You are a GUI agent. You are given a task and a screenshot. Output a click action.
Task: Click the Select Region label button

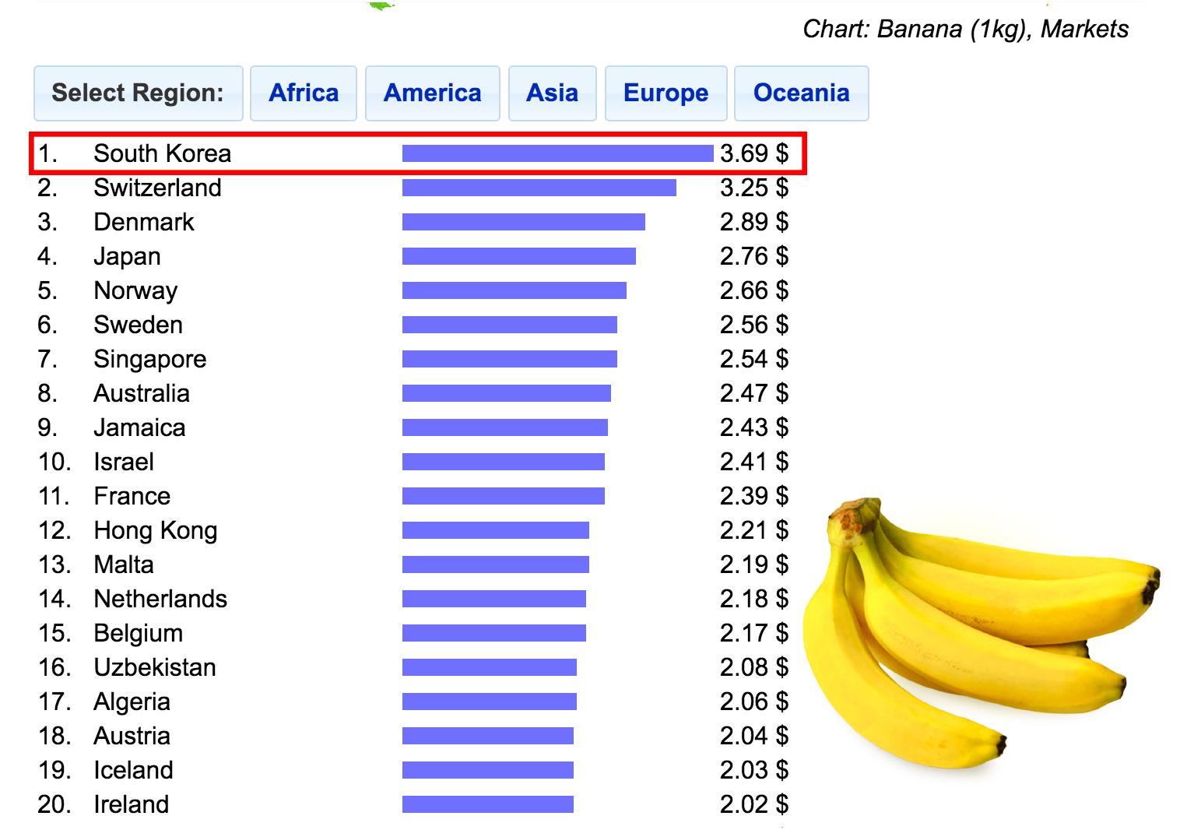138,93
